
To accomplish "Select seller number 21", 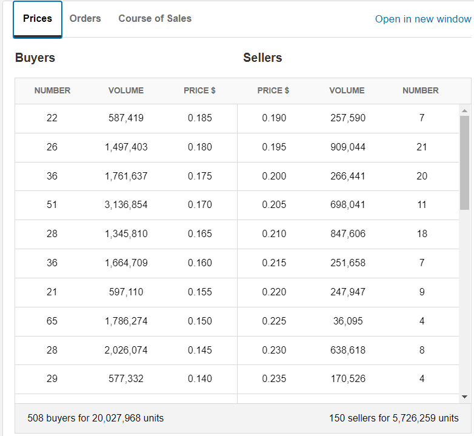I will (422, 147).
